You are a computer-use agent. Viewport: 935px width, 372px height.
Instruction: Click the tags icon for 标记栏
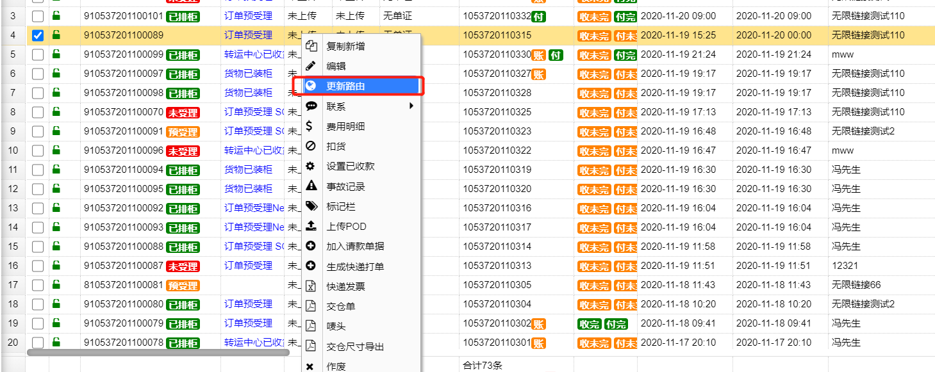[x=311, y=206]
